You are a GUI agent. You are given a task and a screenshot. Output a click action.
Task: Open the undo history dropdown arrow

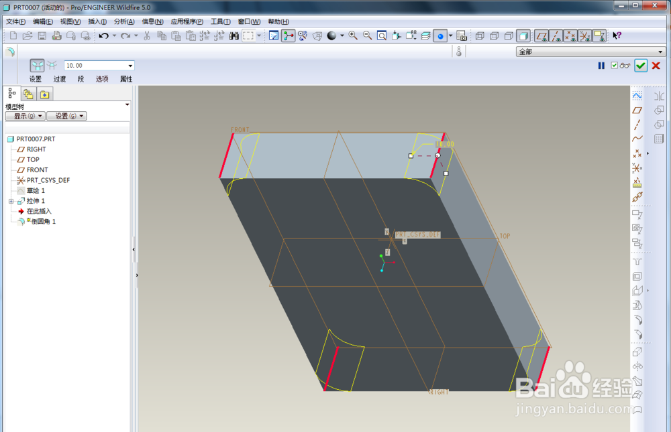114,36
